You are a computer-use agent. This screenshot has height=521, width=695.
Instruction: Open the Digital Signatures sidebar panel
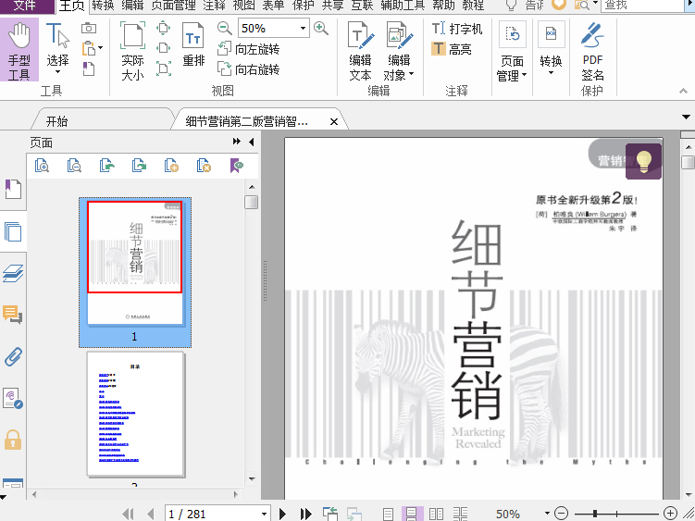[x=13, y=398]
